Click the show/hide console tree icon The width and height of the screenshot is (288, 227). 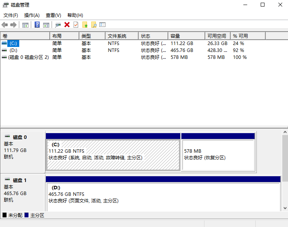coord(25,25)
